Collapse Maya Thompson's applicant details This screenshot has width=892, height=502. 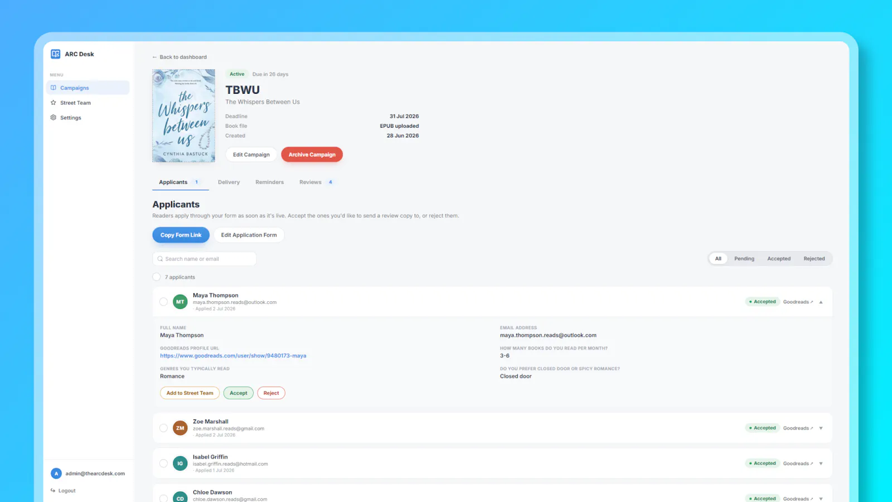821,302
